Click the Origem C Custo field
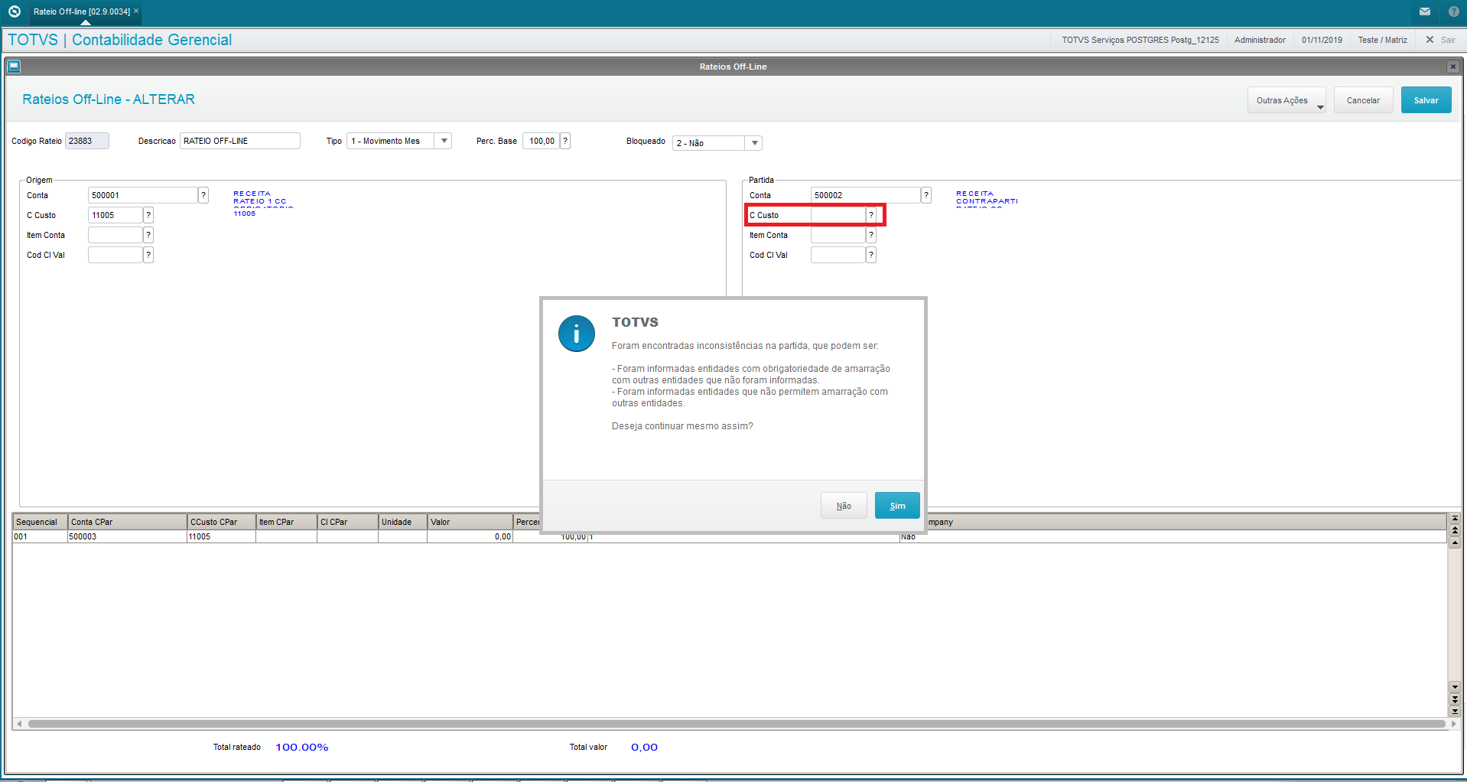The height and width of the screenshot is (782, 1467). point(115,215)
